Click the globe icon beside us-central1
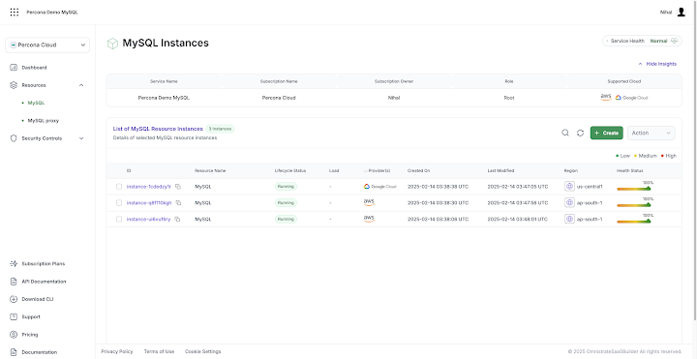 (x=569, y=187)
